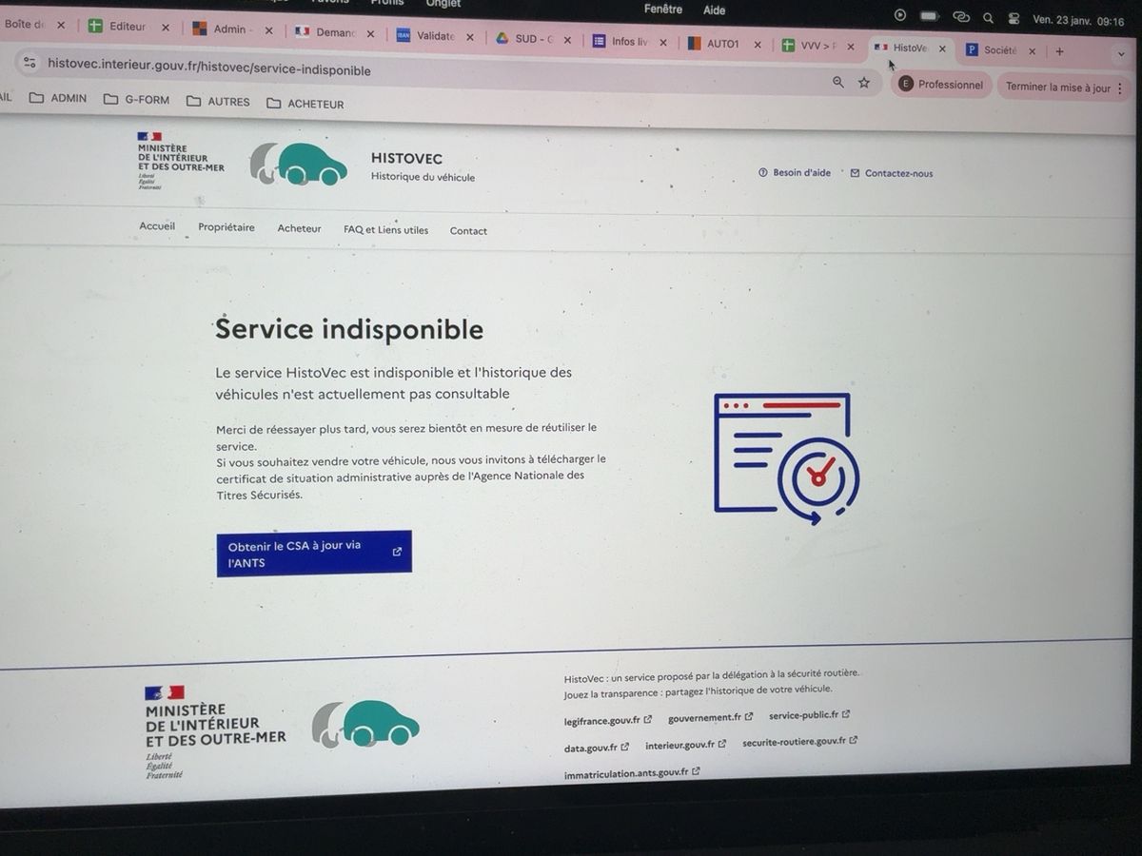Open securite-routiere.gouv.fr footer link

point(800,741)
